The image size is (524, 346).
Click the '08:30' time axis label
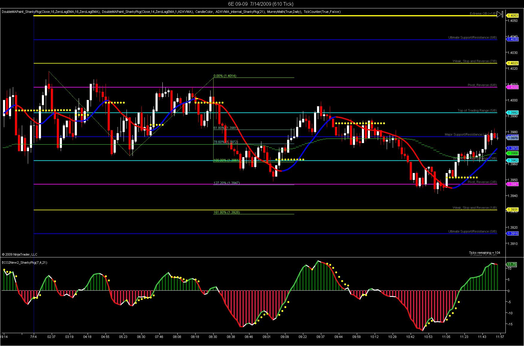pyautogui.click(x=213, y=337)
